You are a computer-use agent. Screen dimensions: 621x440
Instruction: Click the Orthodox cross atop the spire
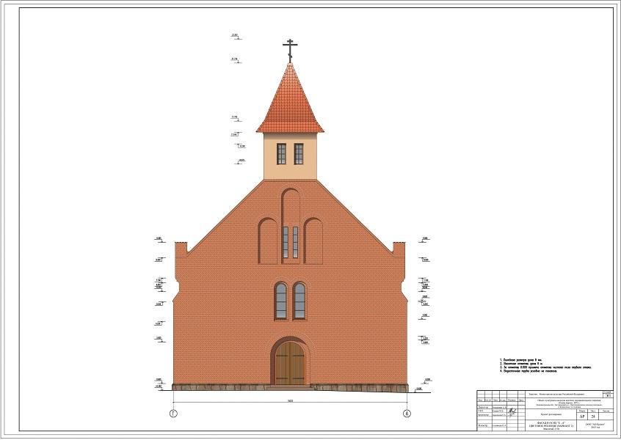pyautogui.click(x=290, y=49)
